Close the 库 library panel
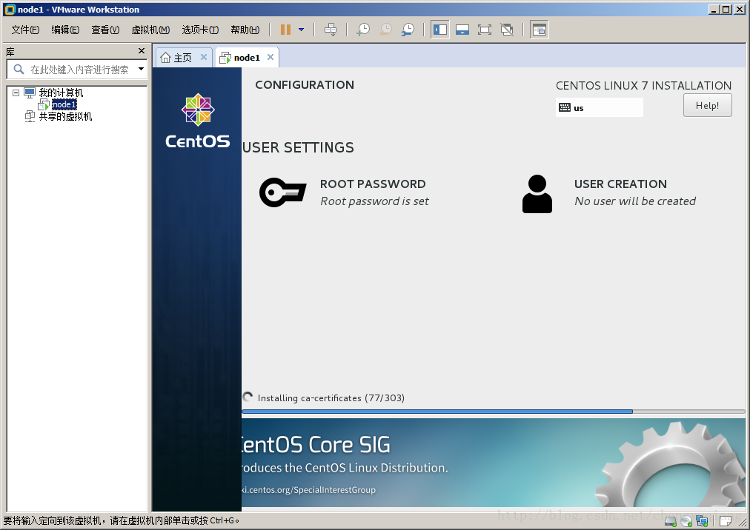 coord(141,50)
